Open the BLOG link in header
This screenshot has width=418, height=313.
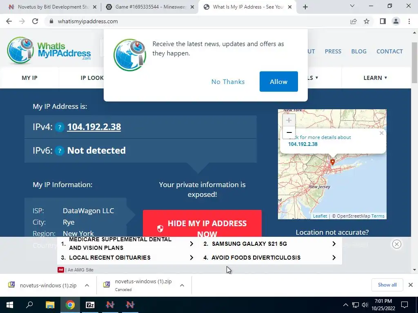[359, 51]
